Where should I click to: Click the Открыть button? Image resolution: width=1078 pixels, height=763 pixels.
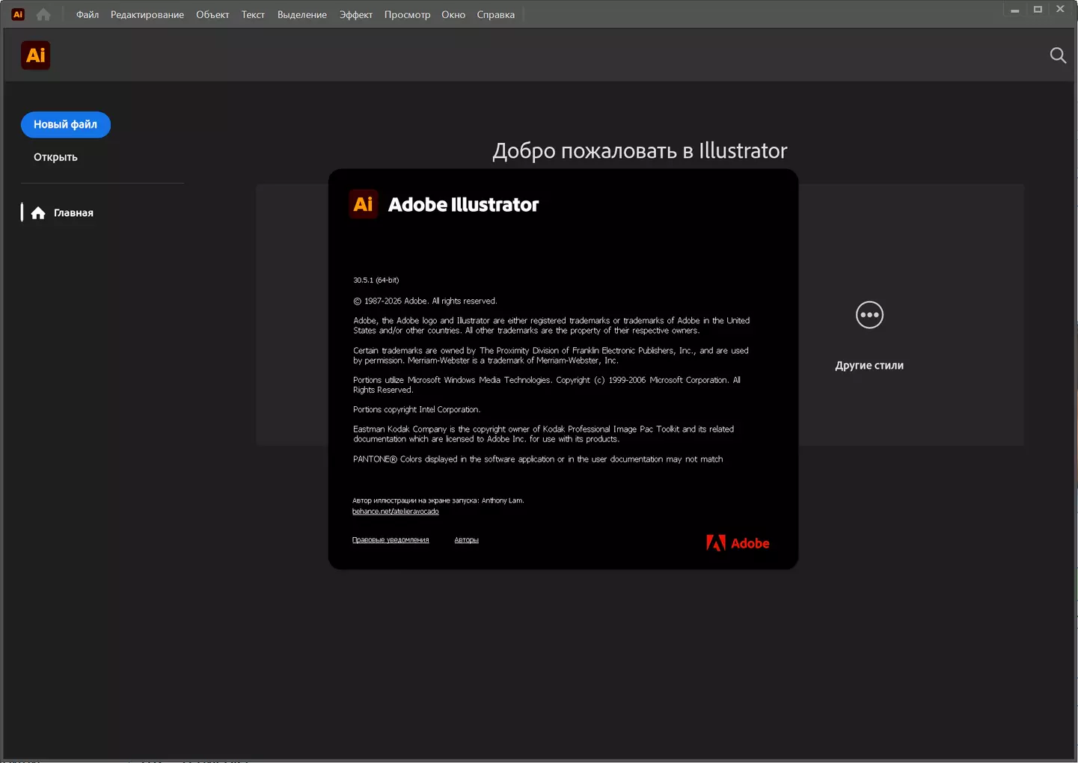(x=55, y=157)
